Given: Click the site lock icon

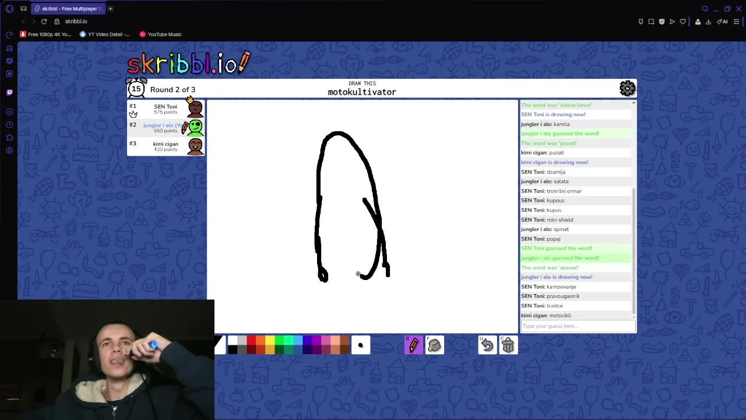Looking at the screenshot, I should (57, 22).
